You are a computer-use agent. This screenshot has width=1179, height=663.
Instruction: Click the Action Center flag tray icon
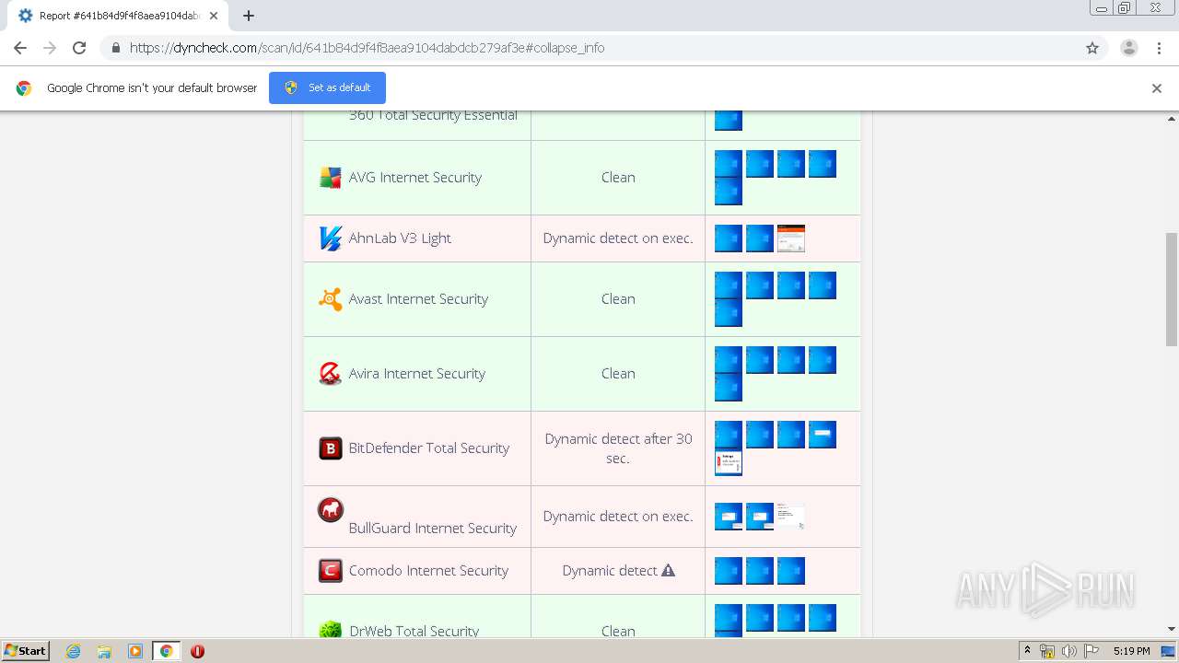point(1091,651)
